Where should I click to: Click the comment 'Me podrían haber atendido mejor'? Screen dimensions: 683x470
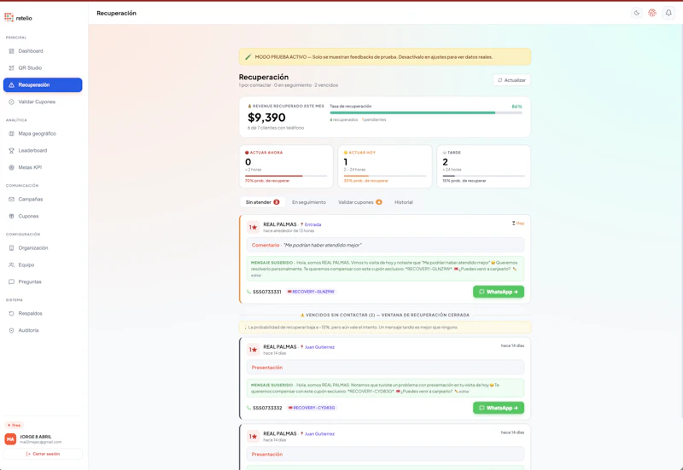(x=323, y=246)
